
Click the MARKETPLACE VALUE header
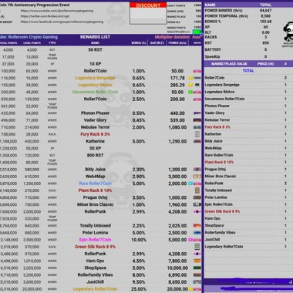229,64
